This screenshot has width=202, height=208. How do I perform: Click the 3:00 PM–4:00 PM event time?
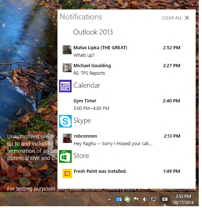tap(91, 108)
